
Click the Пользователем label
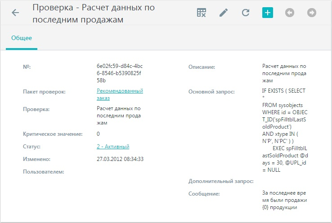[x=44, y=172]
